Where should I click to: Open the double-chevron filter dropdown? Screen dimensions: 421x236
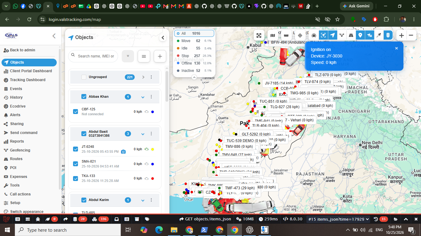pos(128,56)
